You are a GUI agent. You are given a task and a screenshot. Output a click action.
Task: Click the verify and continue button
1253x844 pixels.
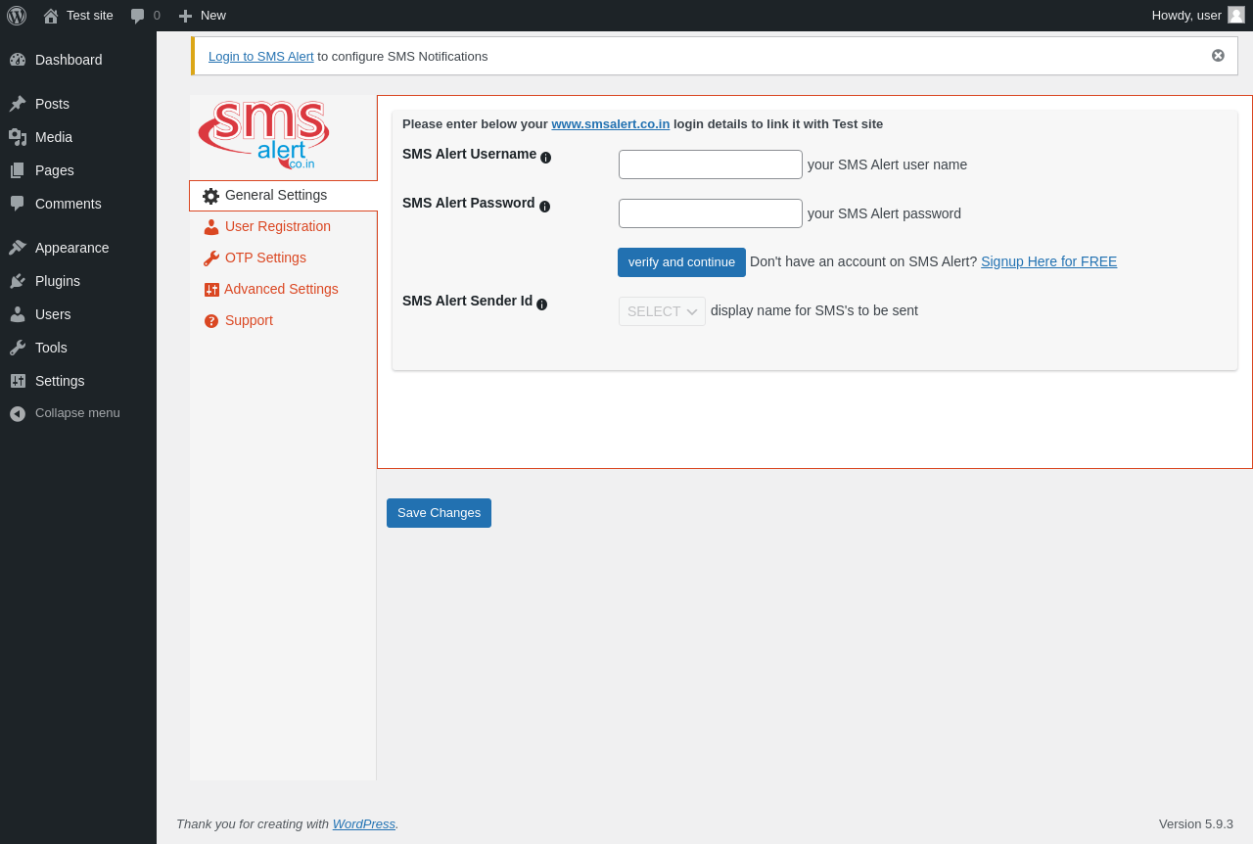click(681, 262)
